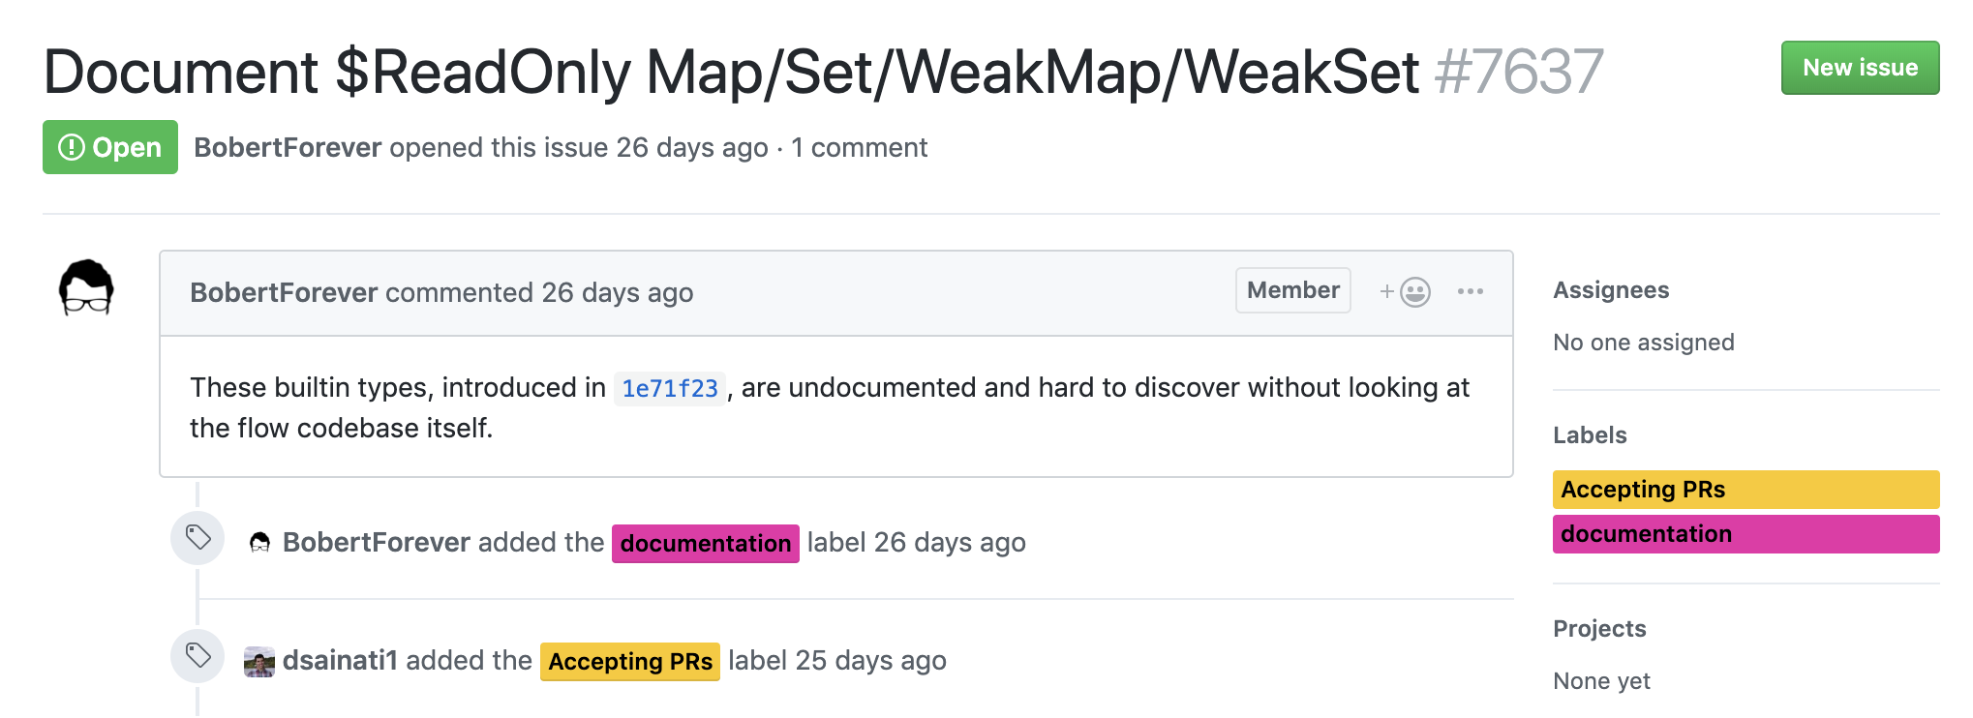Click the Accepting PRs label added by dsainati1

630,661
